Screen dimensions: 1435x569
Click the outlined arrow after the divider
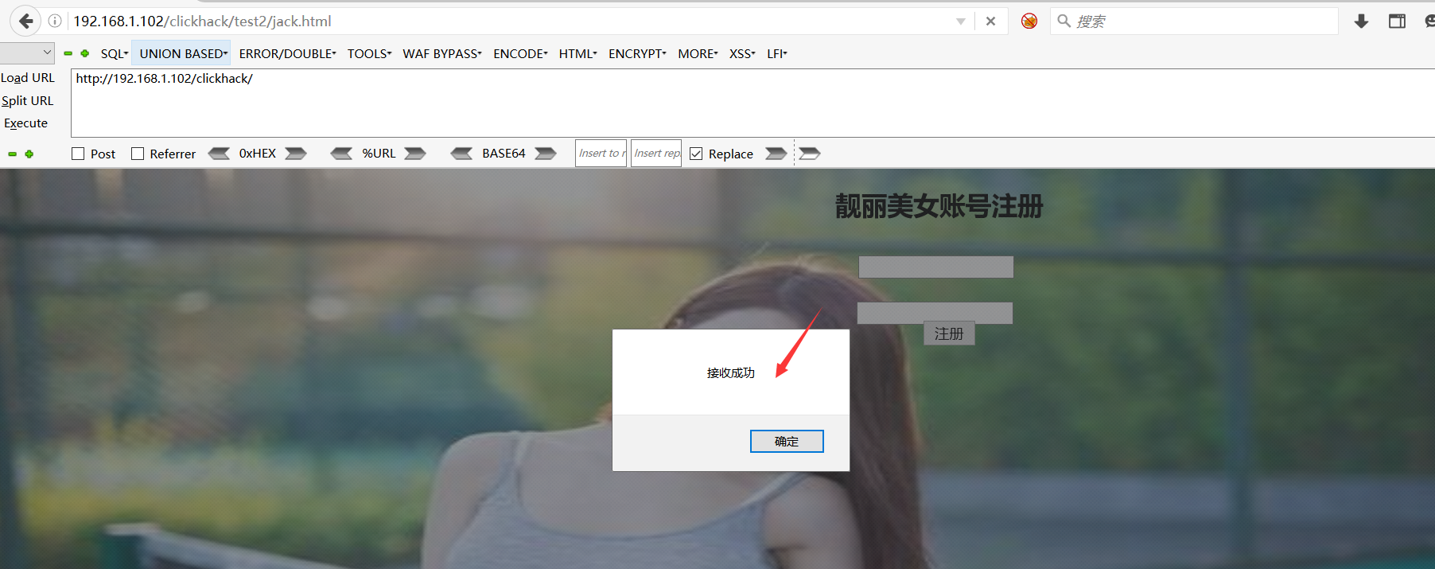pos(810,154)
